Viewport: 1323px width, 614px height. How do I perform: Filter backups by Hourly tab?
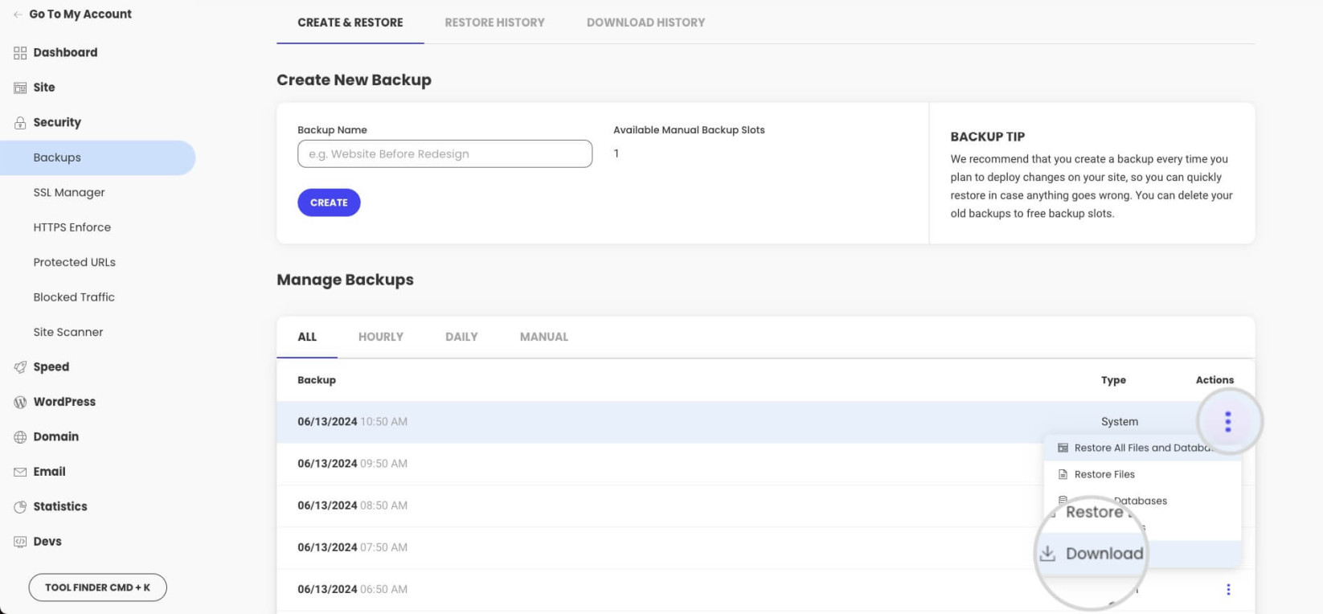(x=381, y=337)
